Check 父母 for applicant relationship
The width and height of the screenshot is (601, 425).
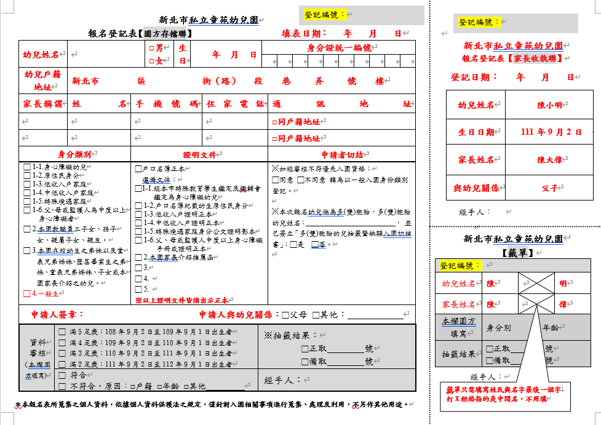click(x=285, y=315)
